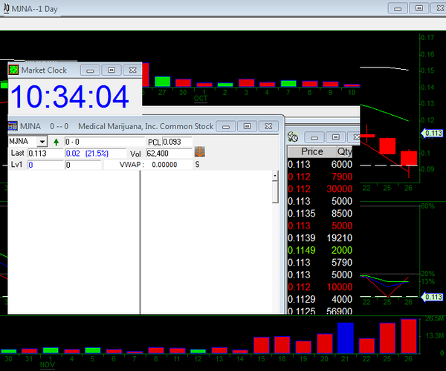Sort by the Qty column header
The image size is (446, 371).
[345, 151]
